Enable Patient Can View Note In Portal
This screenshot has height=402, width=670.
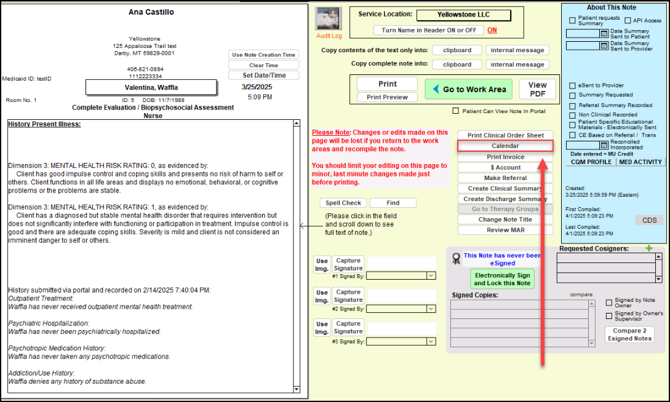(456, 111)
